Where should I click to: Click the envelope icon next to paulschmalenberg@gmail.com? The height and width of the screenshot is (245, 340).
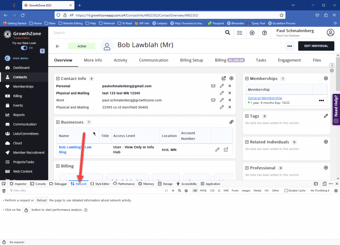[213, 86]
